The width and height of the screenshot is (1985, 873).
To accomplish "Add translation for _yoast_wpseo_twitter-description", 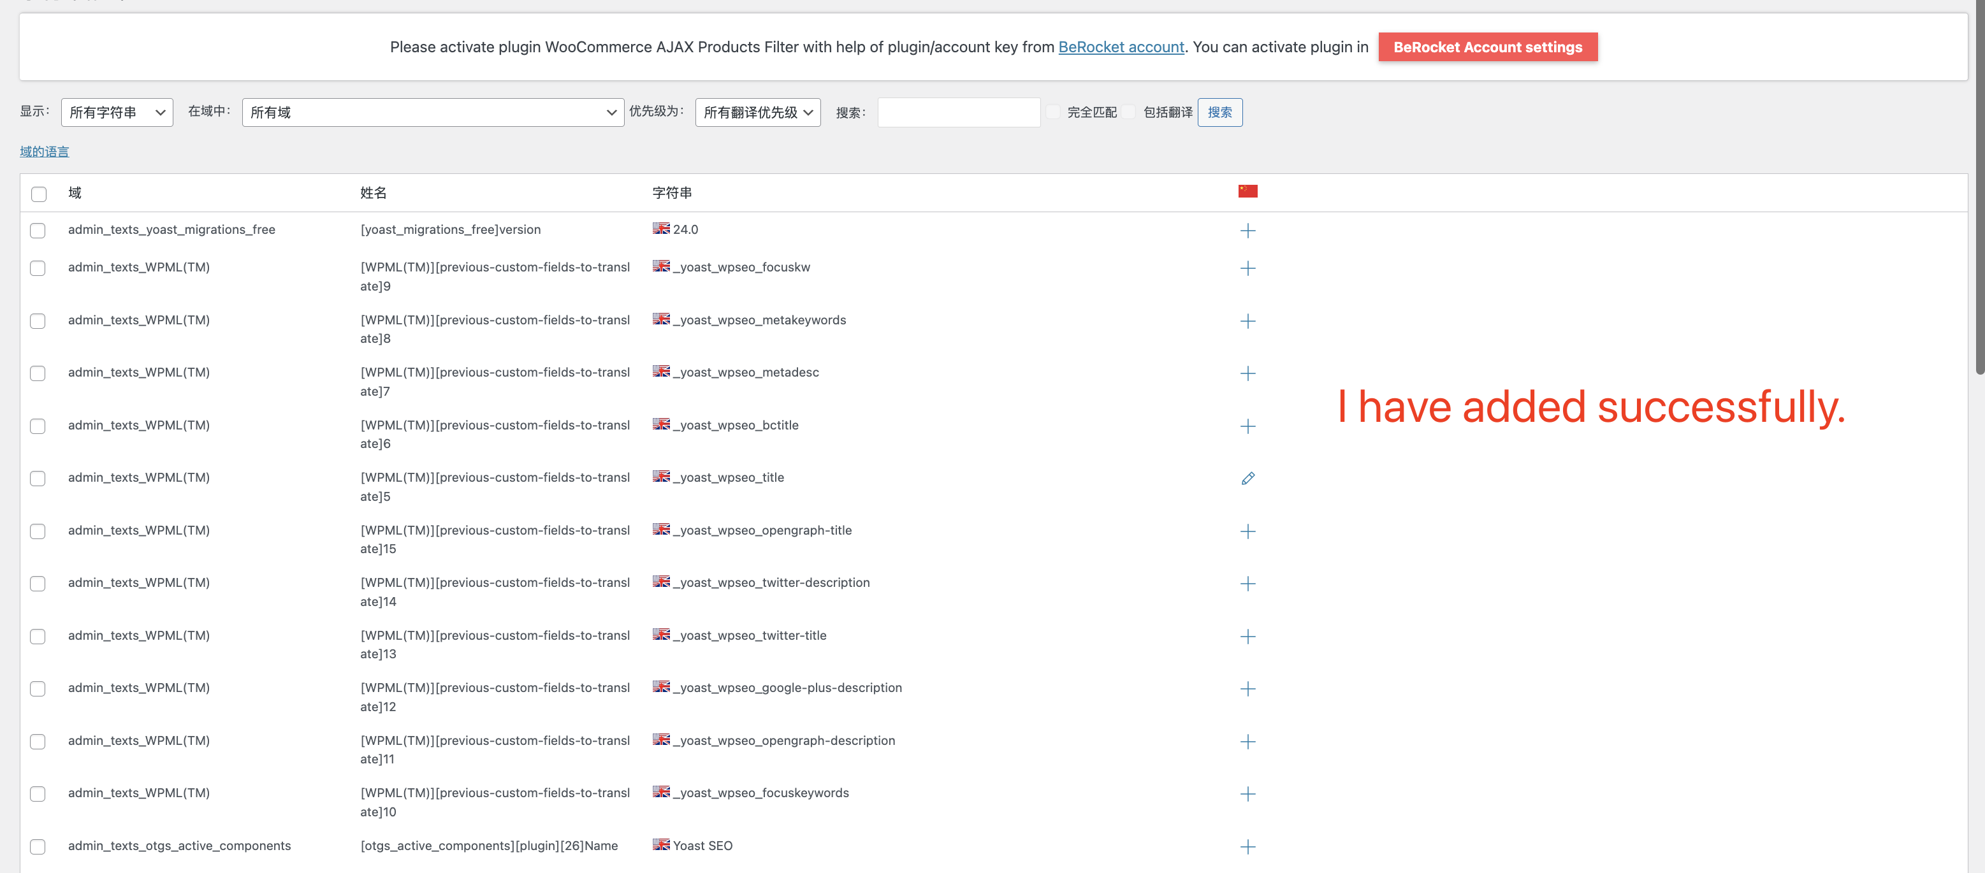I will [1247, 584].
